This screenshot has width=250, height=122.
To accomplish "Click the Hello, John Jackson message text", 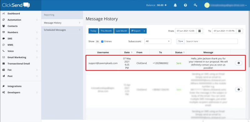I will [x=208, y=63].
